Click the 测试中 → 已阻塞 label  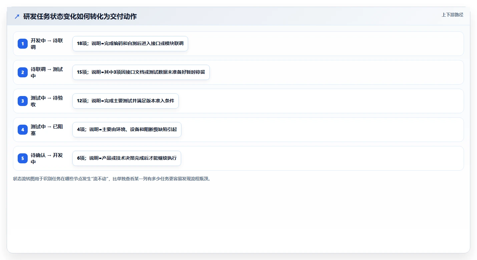click(47, 130)
